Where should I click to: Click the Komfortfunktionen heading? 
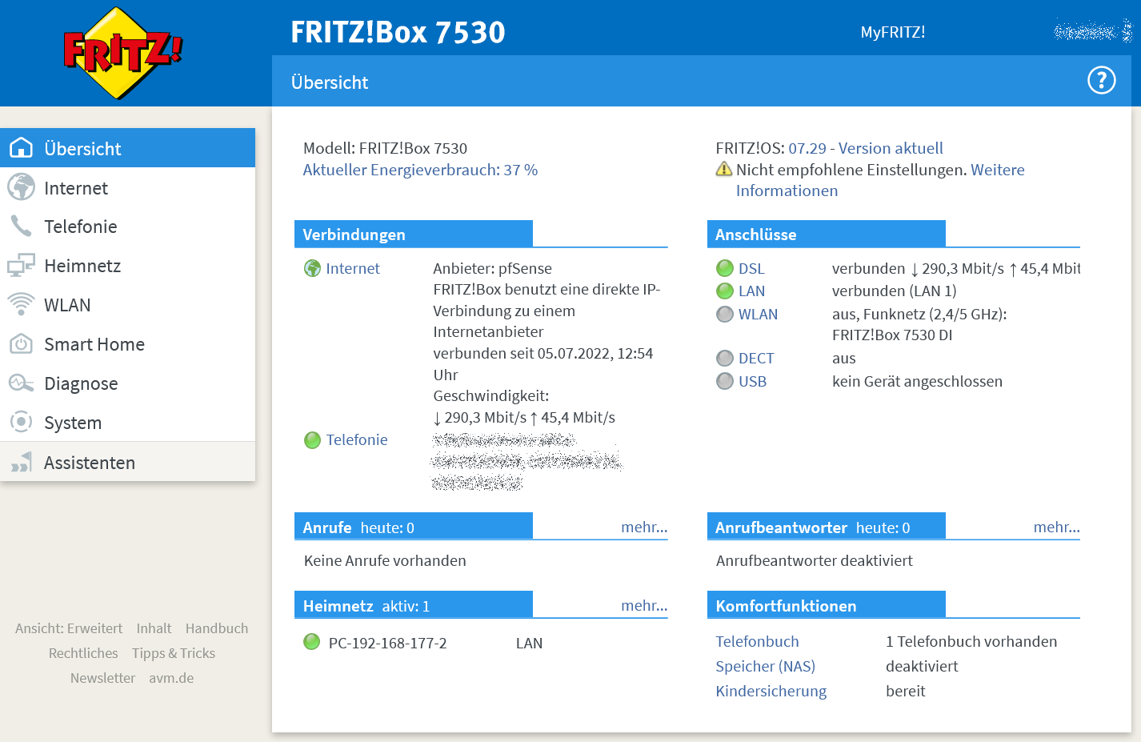coord(827,605)
